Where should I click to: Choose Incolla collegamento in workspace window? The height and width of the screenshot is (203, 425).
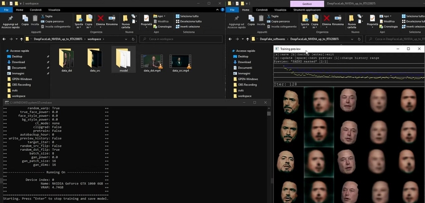coord(56,26)
